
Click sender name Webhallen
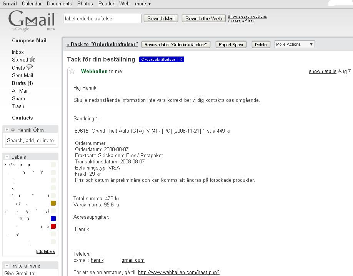(94, 71)
